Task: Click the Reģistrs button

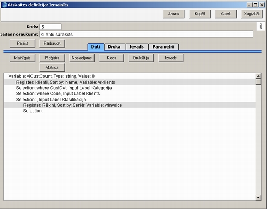Action: [52, 58]
